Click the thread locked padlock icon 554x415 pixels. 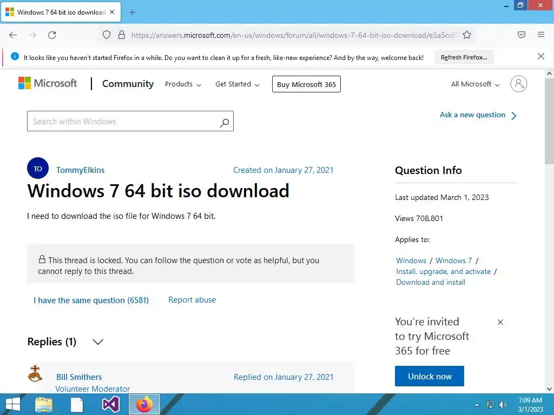pyautogui.click(x=42, y=259)
